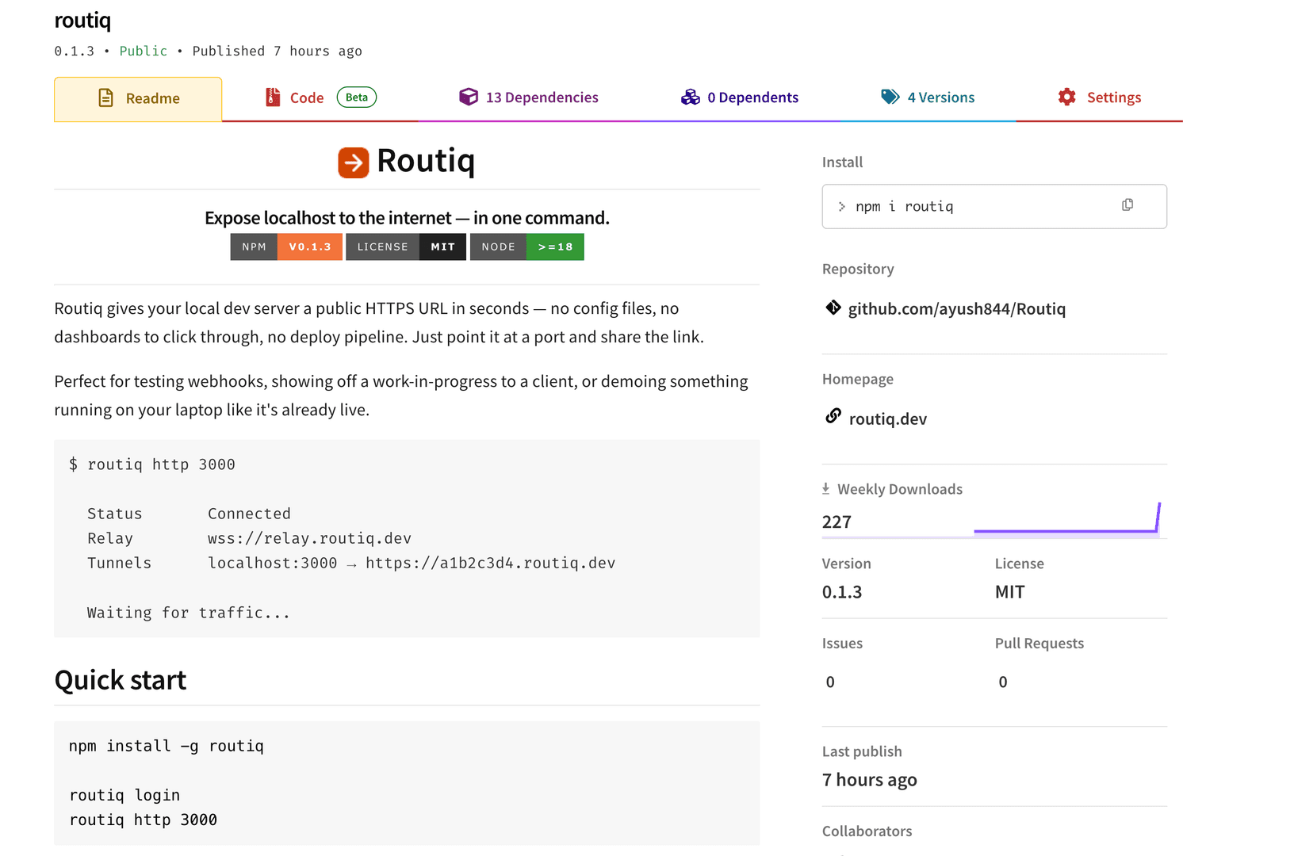Click the License MIT badge
The image size is (1294, 856).
click(406, 247)
